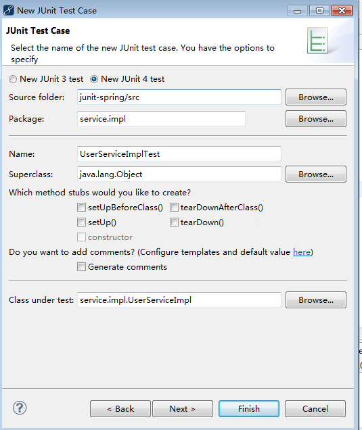Click the Name field containing UserServiceImplTest
The width and height of the screenshot is (362, 430).
pos(179,154)
